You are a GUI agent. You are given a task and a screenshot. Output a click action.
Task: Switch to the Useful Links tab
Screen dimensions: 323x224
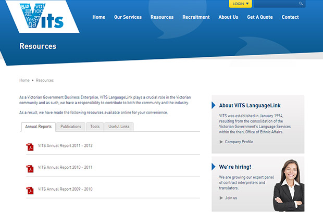(x=119, y=127)
